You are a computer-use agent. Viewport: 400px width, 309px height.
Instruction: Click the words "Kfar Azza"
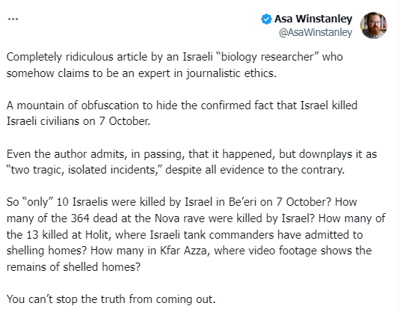click(184, 251)
